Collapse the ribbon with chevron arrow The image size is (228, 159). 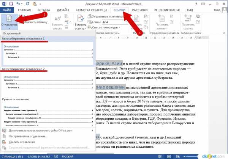pyautogui.click(x=224, y=33)
